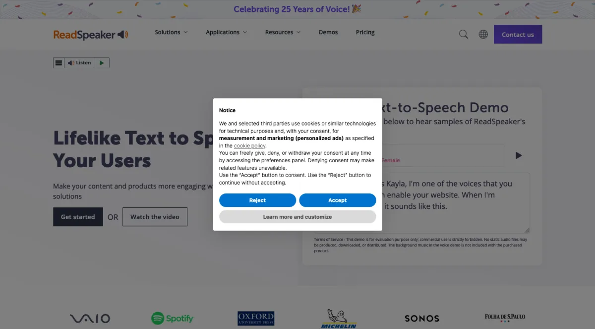Open the Demos menu item
This screenshot has height=329, width=595.
[x=328, y=32]
